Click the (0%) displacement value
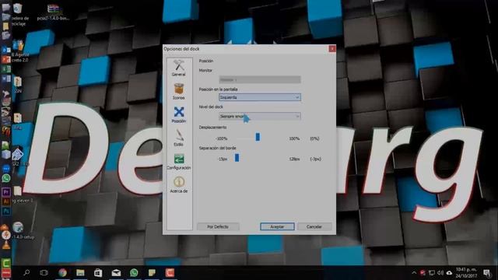 [x=314, y=138]
